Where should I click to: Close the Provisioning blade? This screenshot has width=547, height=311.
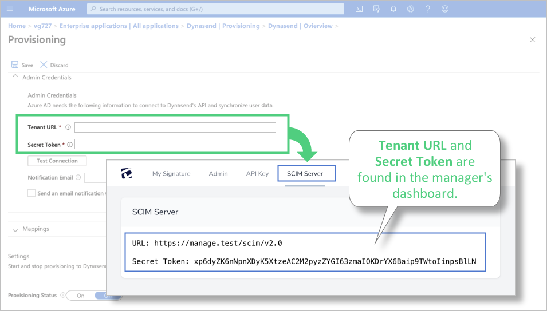pyautogui.click(x=532, y=39)
